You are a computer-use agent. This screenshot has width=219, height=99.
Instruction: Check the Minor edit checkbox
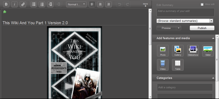coord(202,4)
